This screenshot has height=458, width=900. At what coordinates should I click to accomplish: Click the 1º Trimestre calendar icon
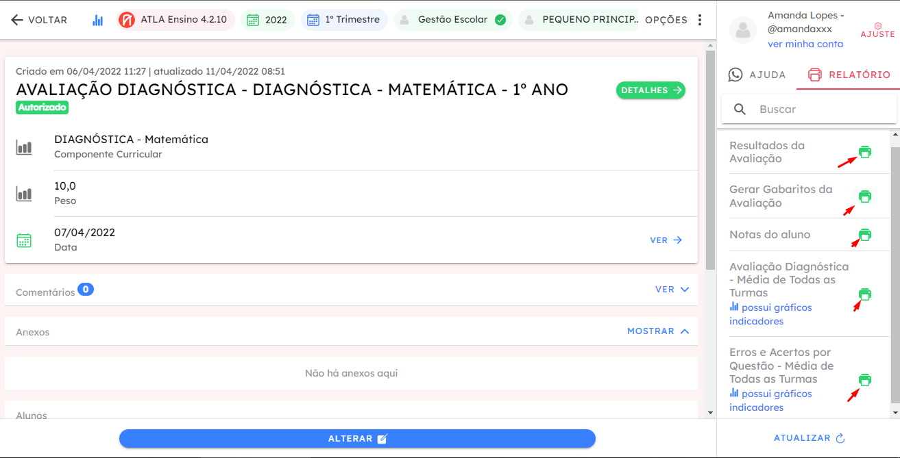[313, 20]
